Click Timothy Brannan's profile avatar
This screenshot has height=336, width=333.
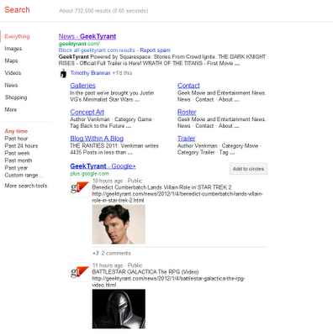[x=64, y=73]
